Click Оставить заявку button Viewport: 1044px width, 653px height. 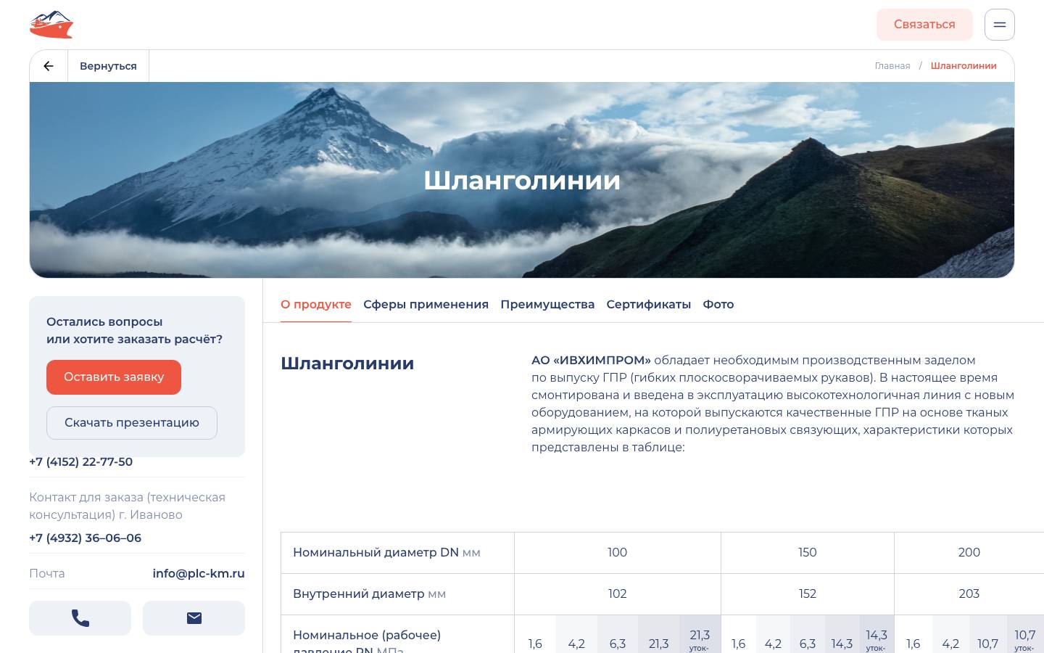coord(114,377)
